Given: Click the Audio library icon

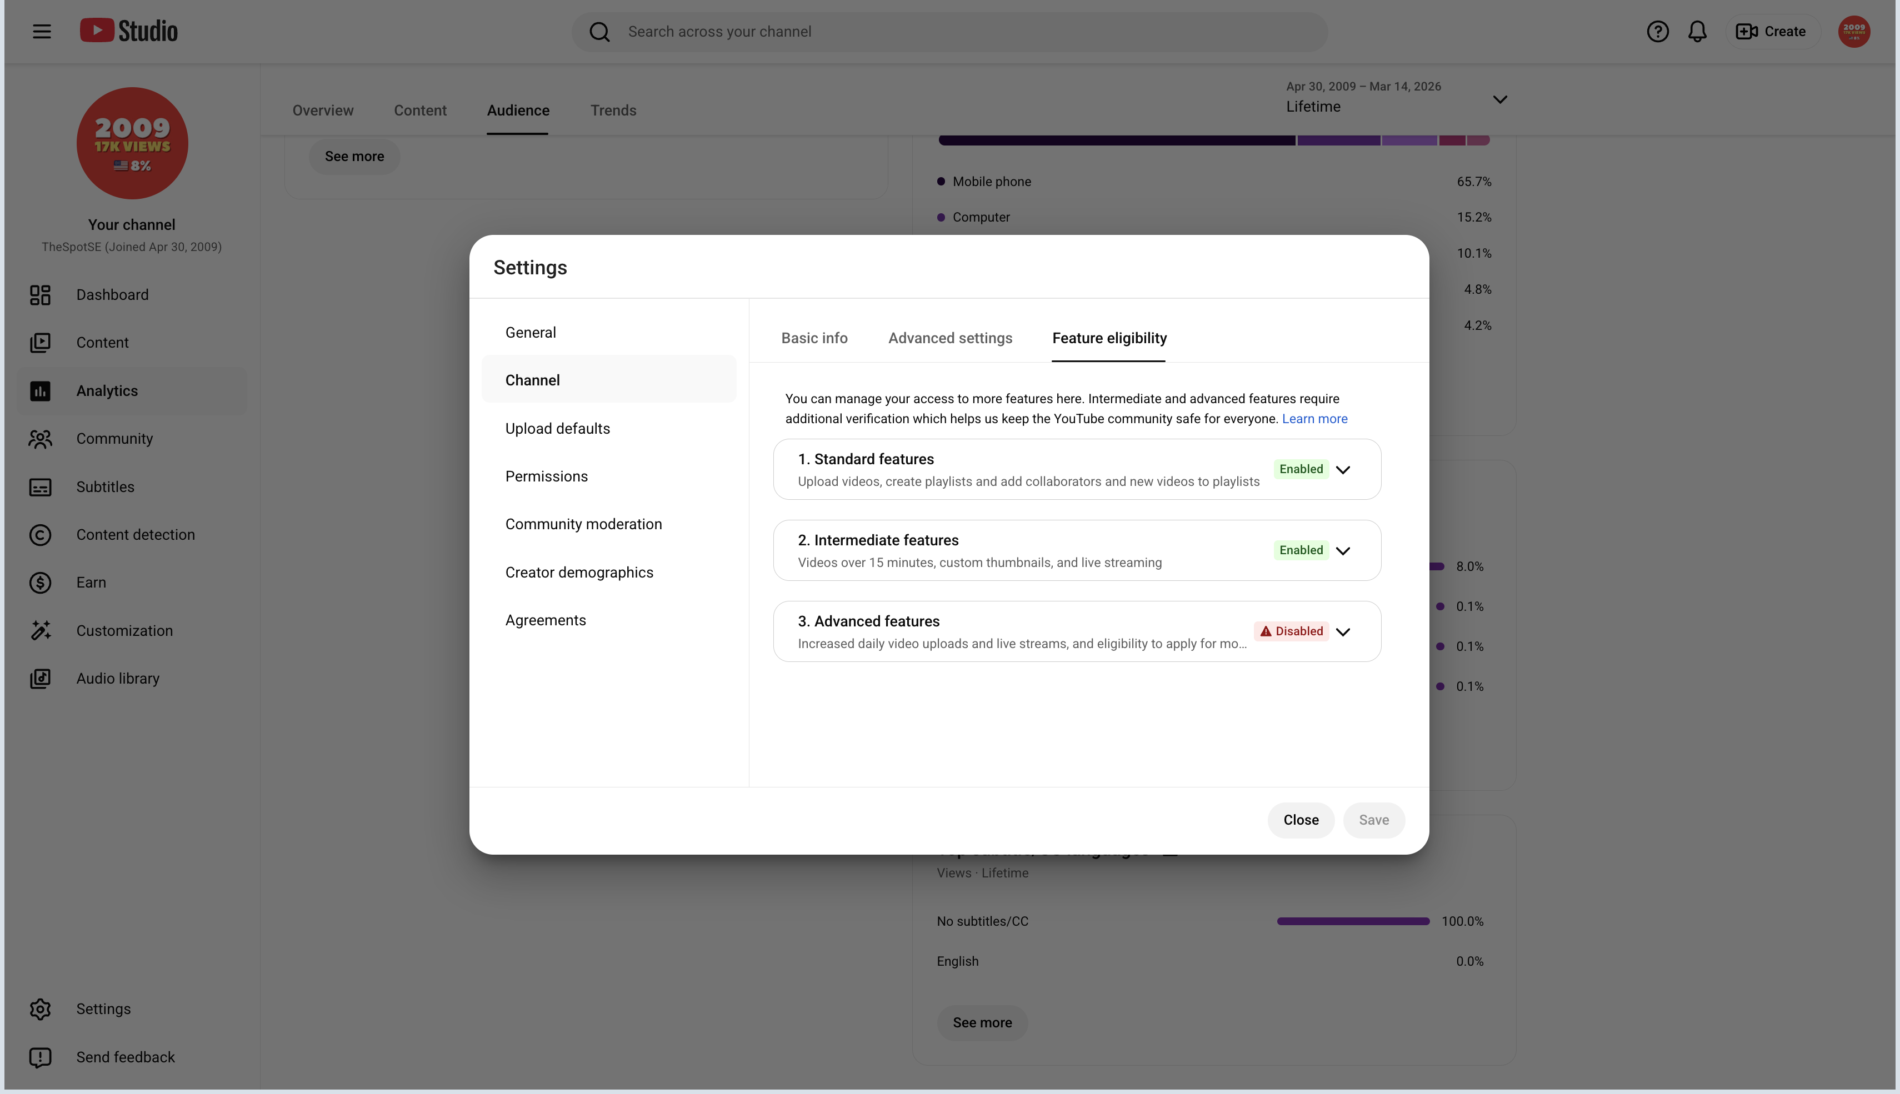Looking at the screenshot, I should point(40,679).
